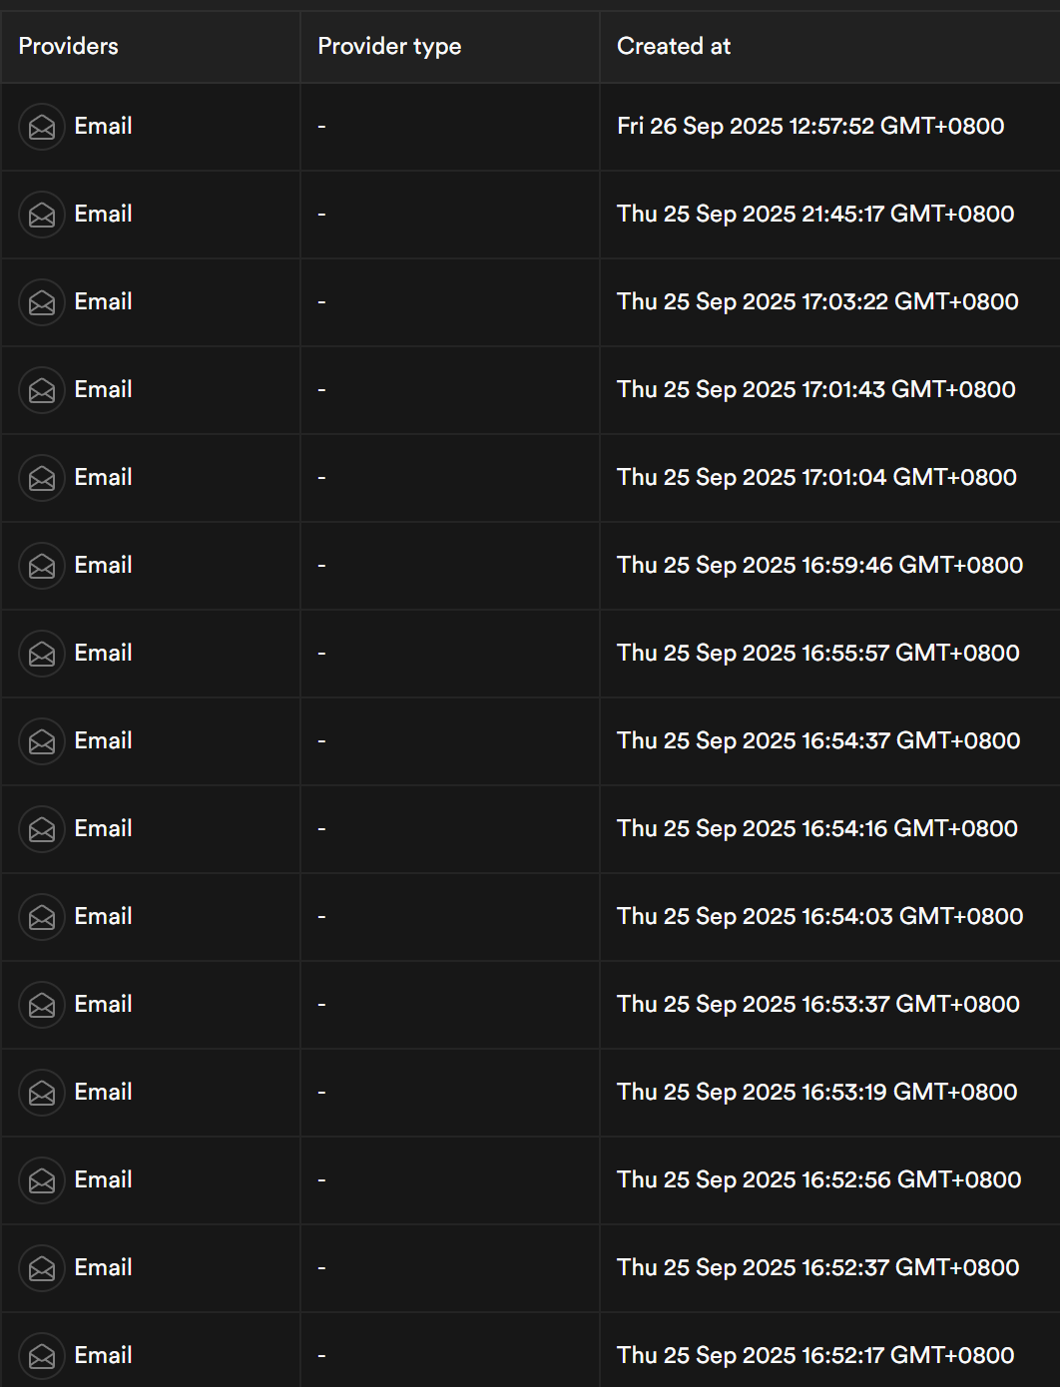Click timestamp Thu 25 Sep 2025 16:53:37
Image resolution: width=1060 pixels, height=1387 pixels.
pos(817,1004)
